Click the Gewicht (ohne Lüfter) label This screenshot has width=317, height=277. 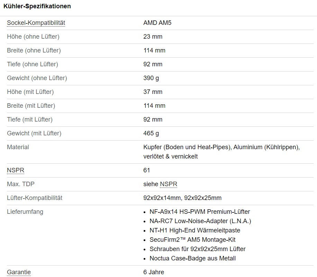[37, 78]
